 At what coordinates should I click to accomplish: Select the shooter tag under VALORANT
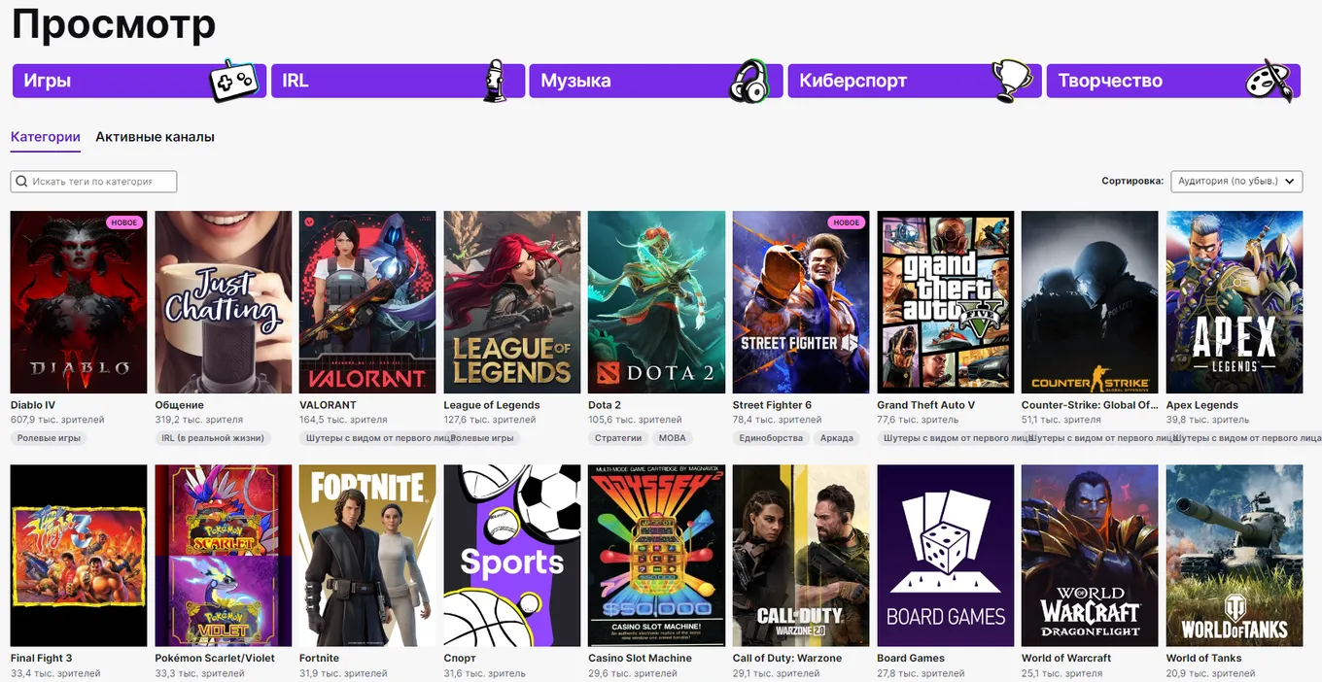click(378, 438)
